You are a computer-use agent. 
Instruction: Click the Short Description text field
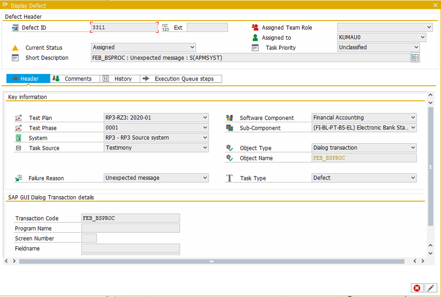pos(251,58)
